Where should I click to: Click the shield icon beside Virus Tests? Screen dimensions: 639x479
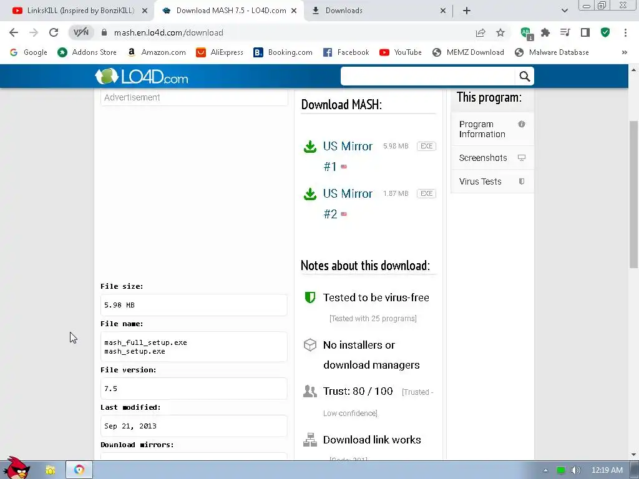(x=522, y=181)
